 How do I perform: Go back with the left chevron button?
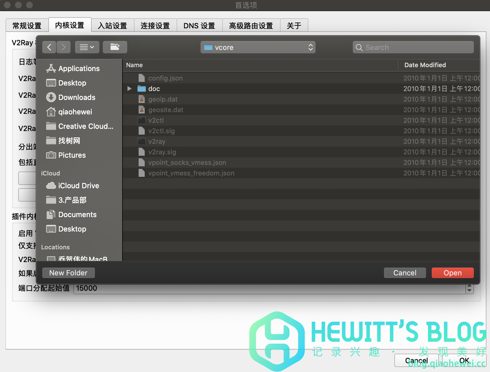[x=49, y=47]
